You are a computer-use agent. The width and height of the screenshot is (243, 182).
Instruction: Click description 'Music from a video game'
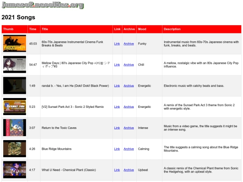(x=201, y=128)
